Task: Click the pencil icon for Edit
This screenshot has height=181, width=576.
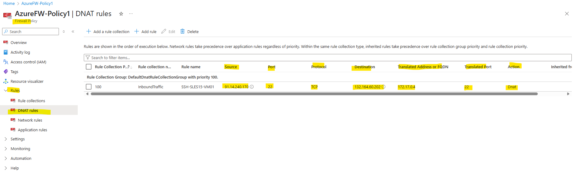Action: point(164,31)
